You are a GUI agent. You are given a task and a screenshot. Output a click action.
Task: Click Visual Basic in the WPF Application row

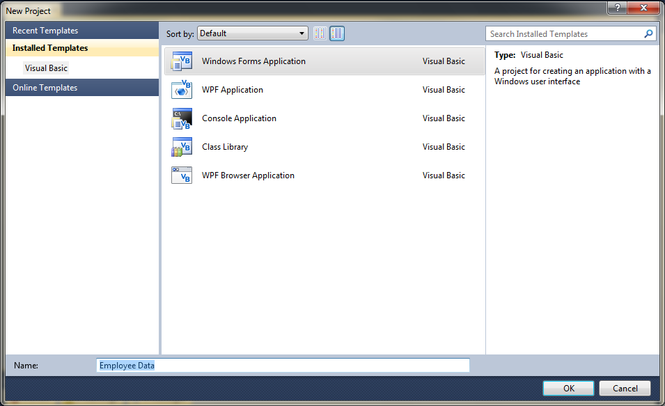(x=444, y=90)
